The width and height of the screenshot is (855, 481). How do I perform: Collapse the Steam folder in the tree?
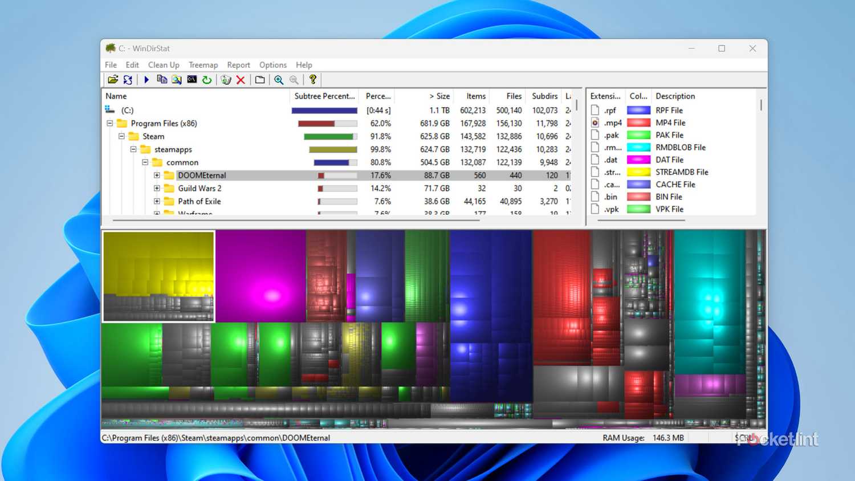pos(121,136)
